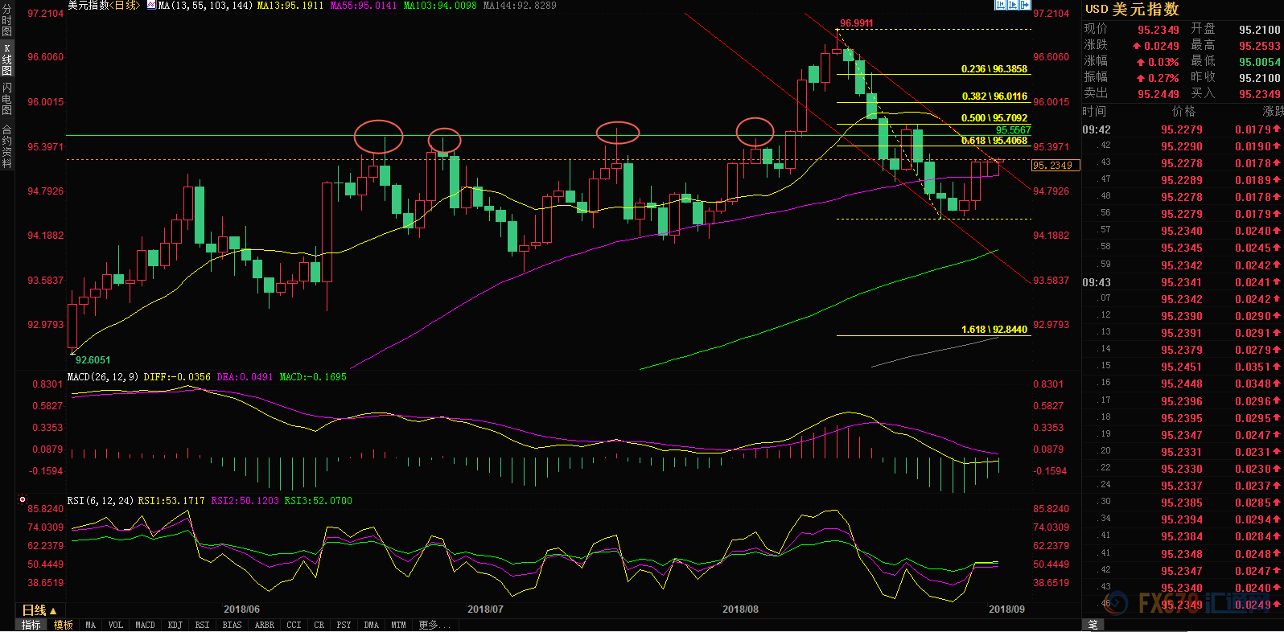Click the red dot marker beside RSI panel
Screen dimensions: 1284x632
22,499
